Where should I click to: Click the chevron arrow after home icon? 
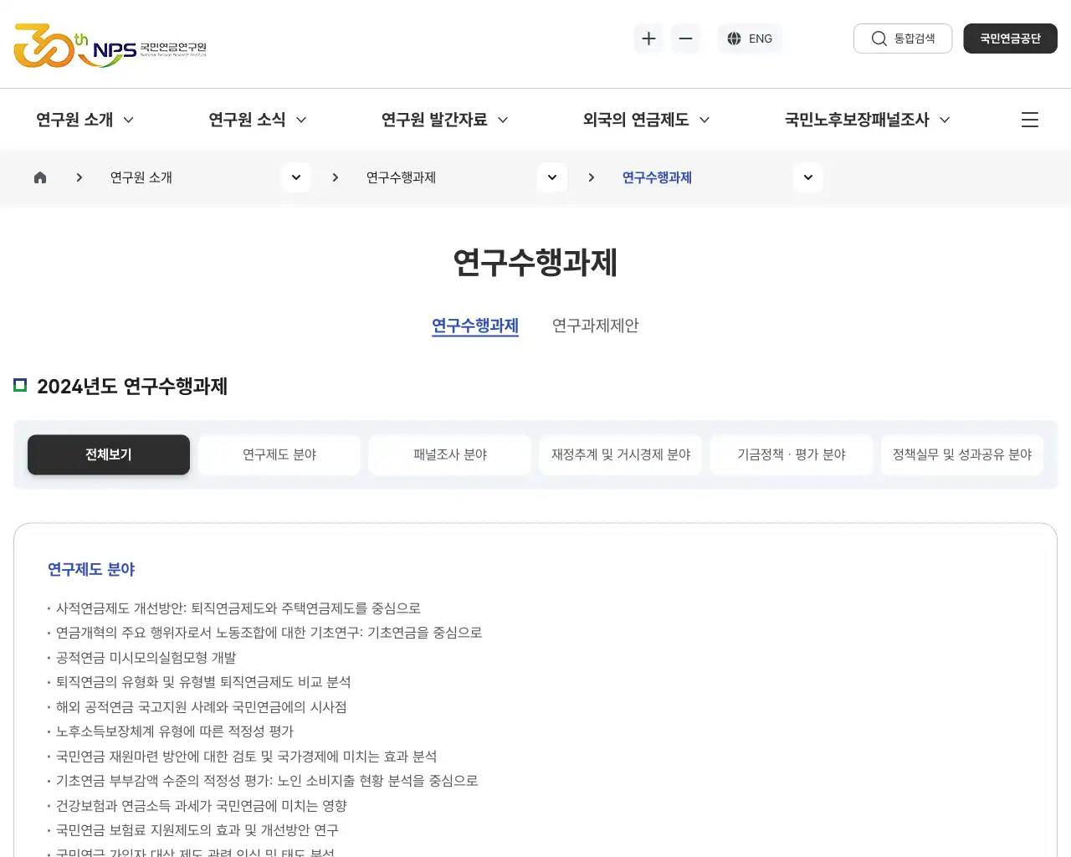(79, 177)
